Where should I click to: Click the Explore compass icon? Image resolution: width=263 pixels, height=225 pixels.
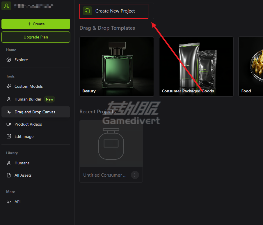click(9, 60)
